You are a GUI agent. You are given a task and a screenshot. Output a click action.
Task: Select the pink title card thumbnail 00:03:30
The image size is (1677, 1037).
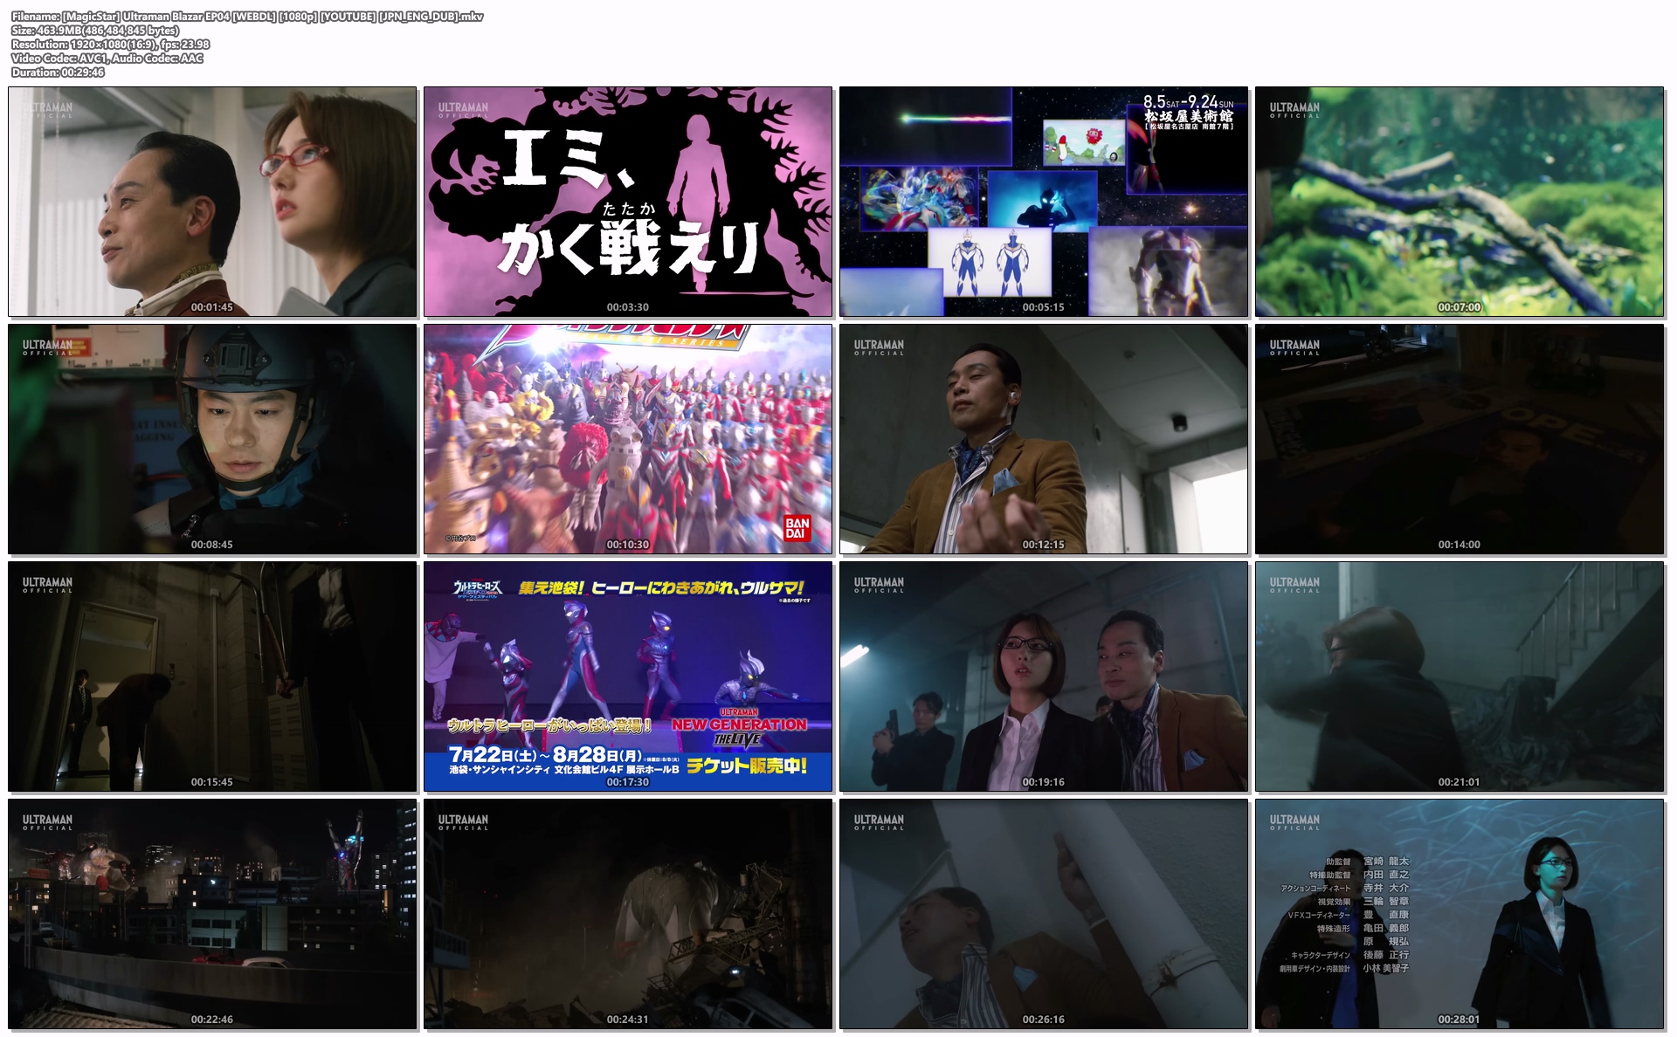coord(628,202)
